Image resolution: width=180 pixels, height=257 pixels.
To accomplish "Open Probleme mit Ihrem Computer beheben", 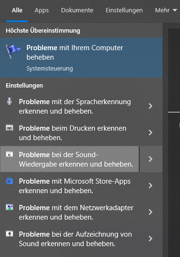I will click(x=81, y=58).
